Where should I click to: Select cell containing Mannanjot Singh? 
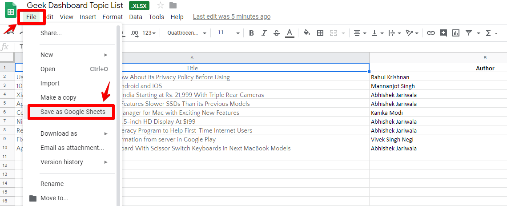tap(438, 86)
